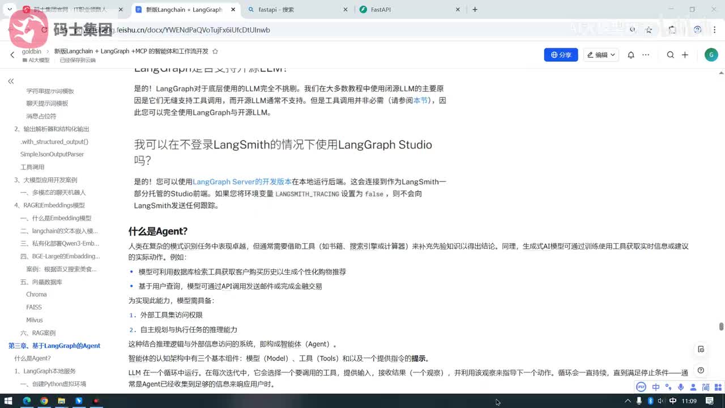Go to RAG和Embeddings模型 section
This screenshot has height=408, width=725.
[49, 205]
